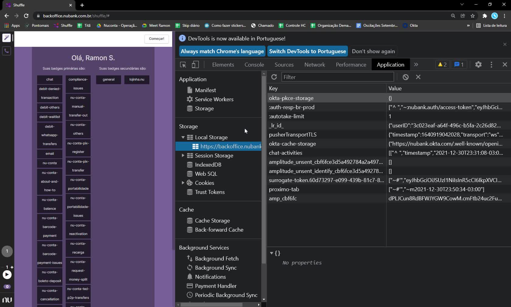Image resolution: width=511 pixels, height=307 pixels.
Task: Click the warnings count badge
Action: [442, 65]
